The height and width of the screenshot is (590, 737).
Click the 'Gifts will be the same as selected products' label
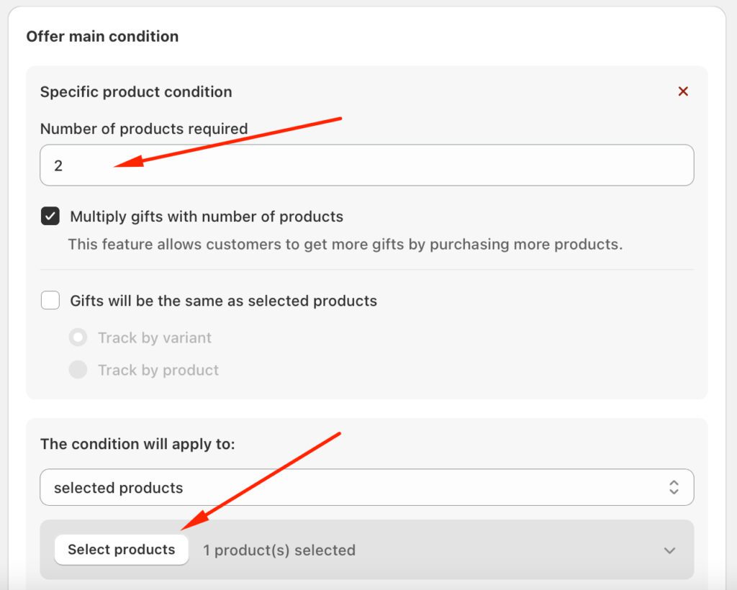click(223, 301)
